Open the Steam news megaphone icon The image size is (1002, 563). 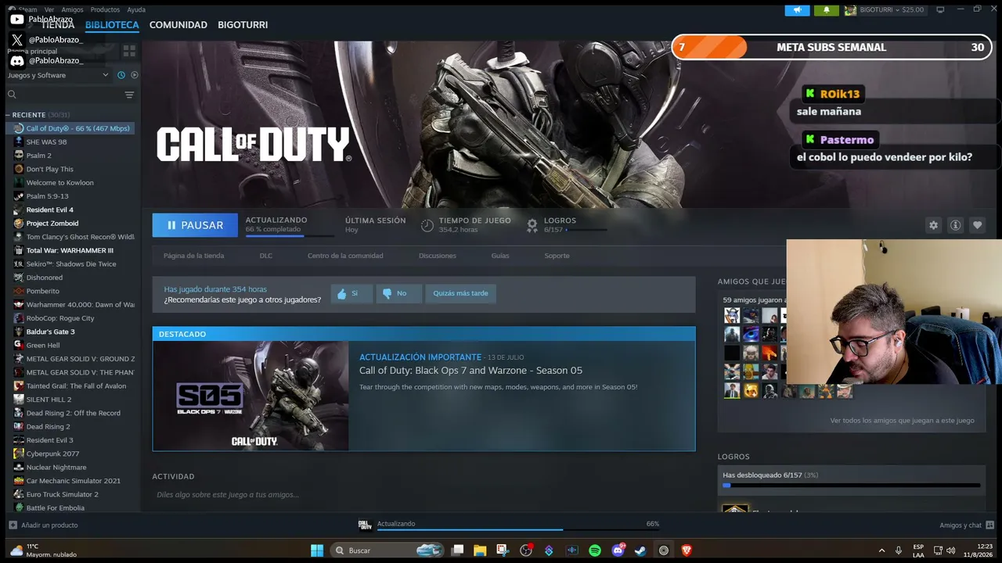(x=797, y=10)
